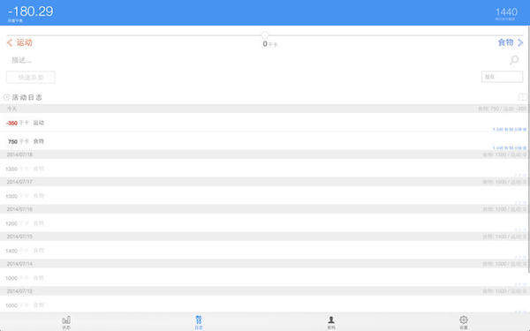Tap the 1440 value in header
This screenshot has height=331, width=530.
pos(506,12)
